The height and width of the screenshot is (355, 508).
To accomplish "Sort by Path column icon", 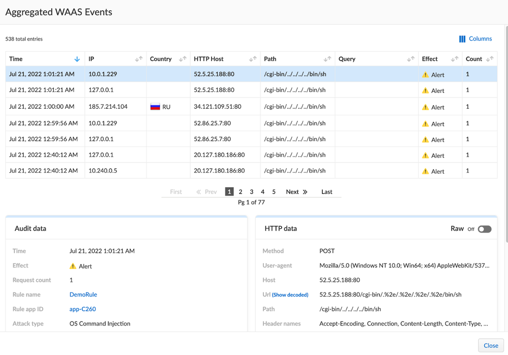I will (x=327, y=59).
